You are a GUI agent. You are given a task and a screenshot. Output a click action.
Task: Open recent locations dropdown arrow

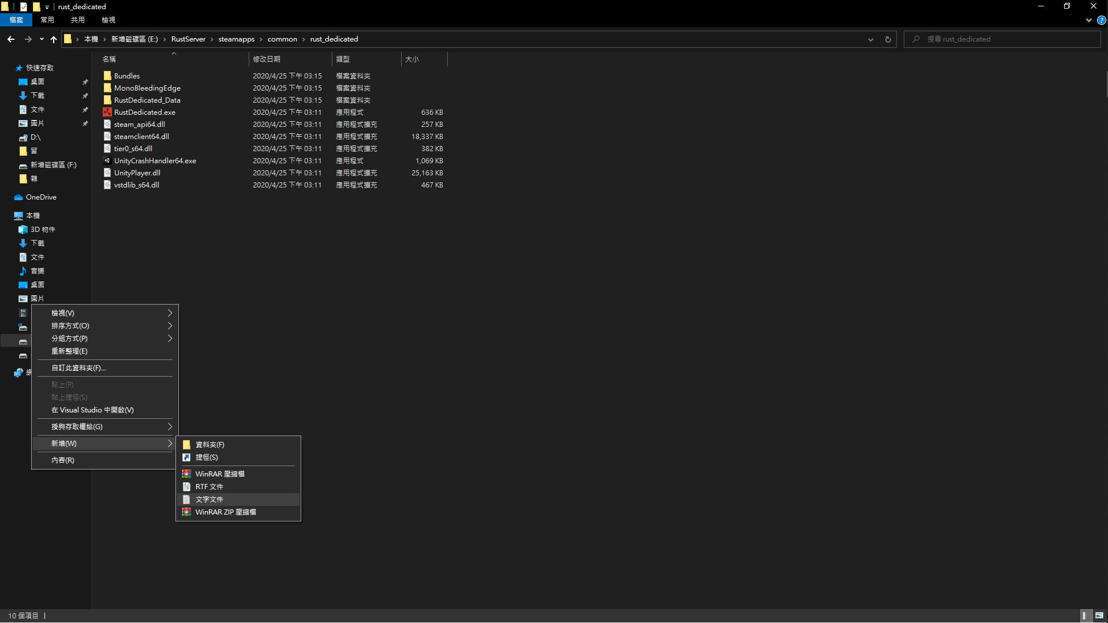pyautogui.click(x=42, y=39)
